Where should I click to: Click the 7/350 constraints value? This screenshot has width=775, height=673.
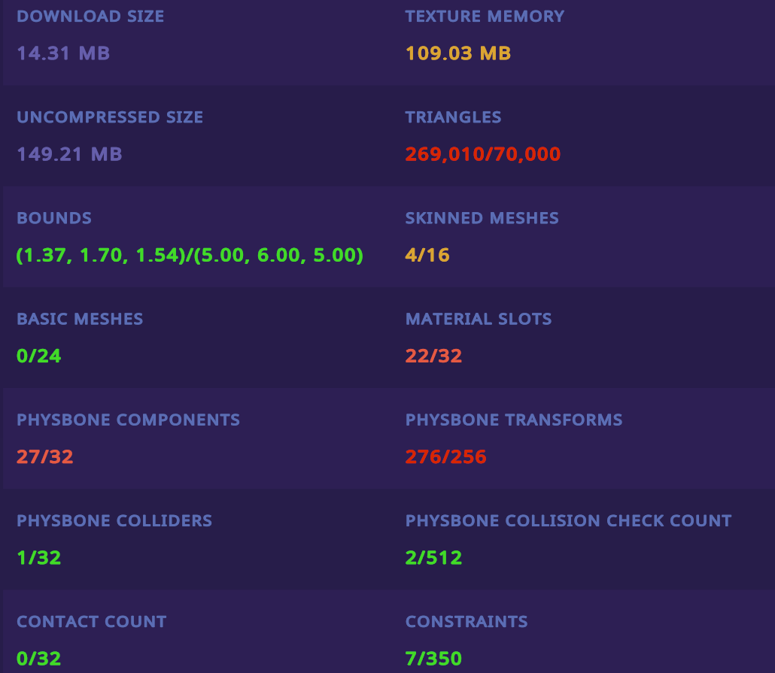(x=433, y=659)
